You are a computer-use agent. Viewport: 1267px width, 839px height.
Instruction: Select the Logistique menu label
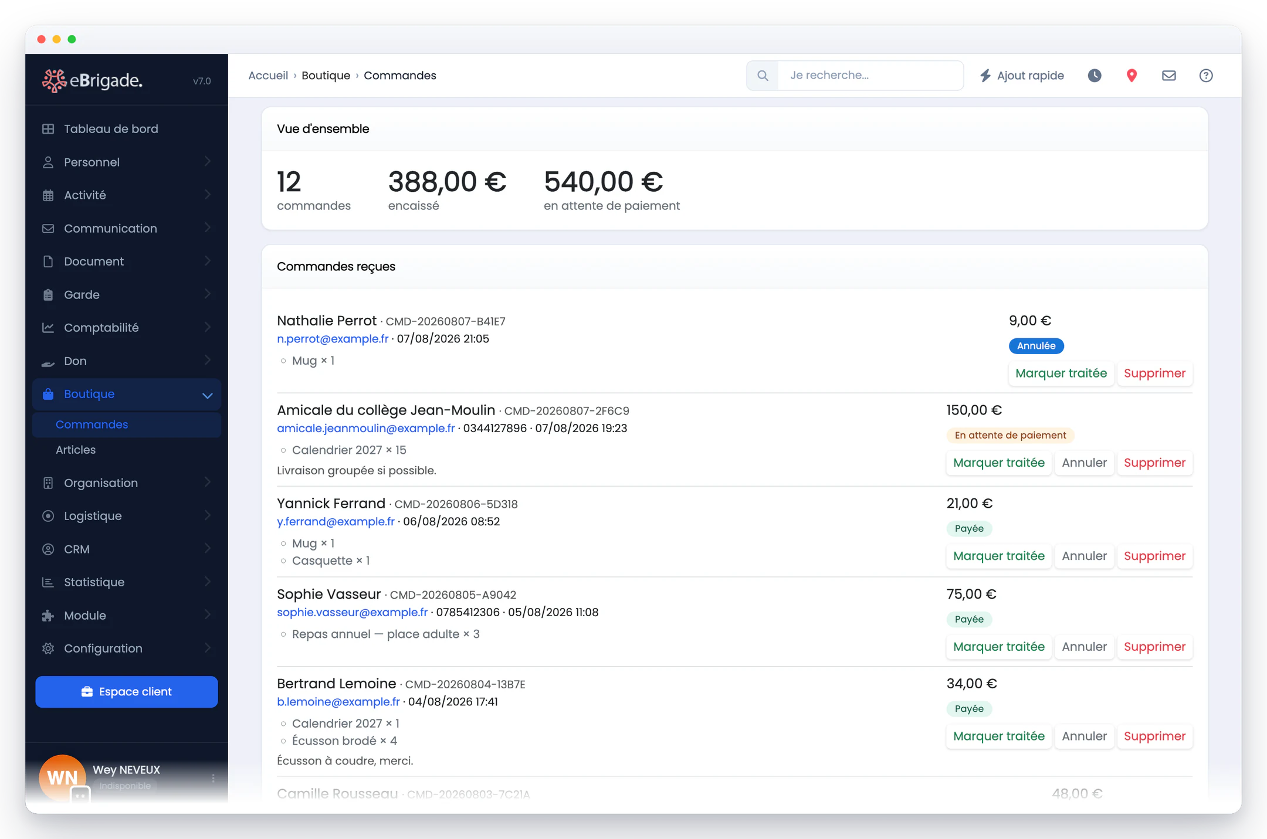pos(93,516)
